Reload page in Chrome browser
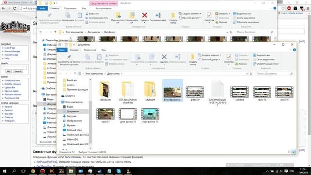 coord(15,8)
